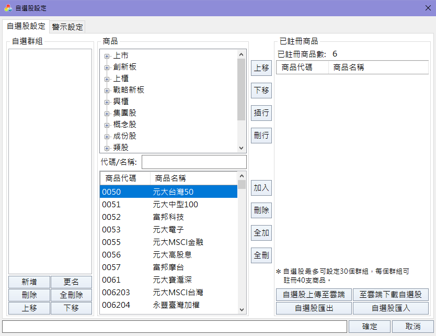This screenshot has height=336, width=436.
Task: Click the 自選股匯出 button
Action: [x=314, y=308]
